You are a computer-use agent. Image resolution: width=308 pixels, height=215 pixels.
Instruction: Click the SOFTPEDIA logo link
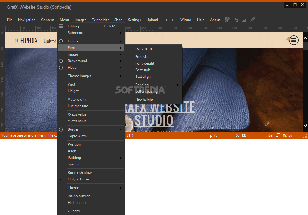click(x=26, y=41)
